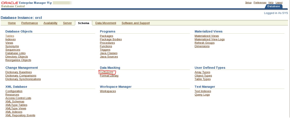Image resolution: width=290 pixels, height=118 pixels.
Task: Open Materialized View Logs
Action: [210, 39]
